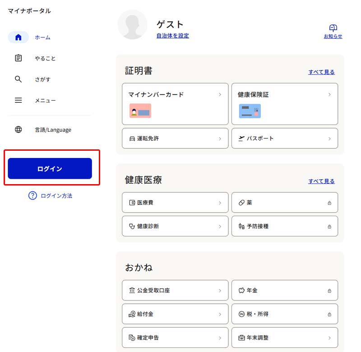This screenshot has height=352, width=361.
Task: Choose the メニュー sidebar item
Action: pyautogui.click(x=45, y=100)
